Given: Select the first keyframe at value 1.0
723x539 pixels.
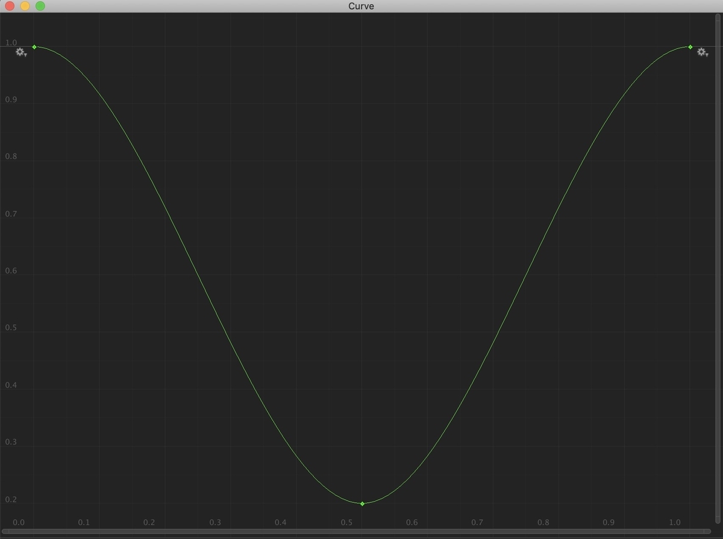Looking at the screenshot, I should click(34, 47).
